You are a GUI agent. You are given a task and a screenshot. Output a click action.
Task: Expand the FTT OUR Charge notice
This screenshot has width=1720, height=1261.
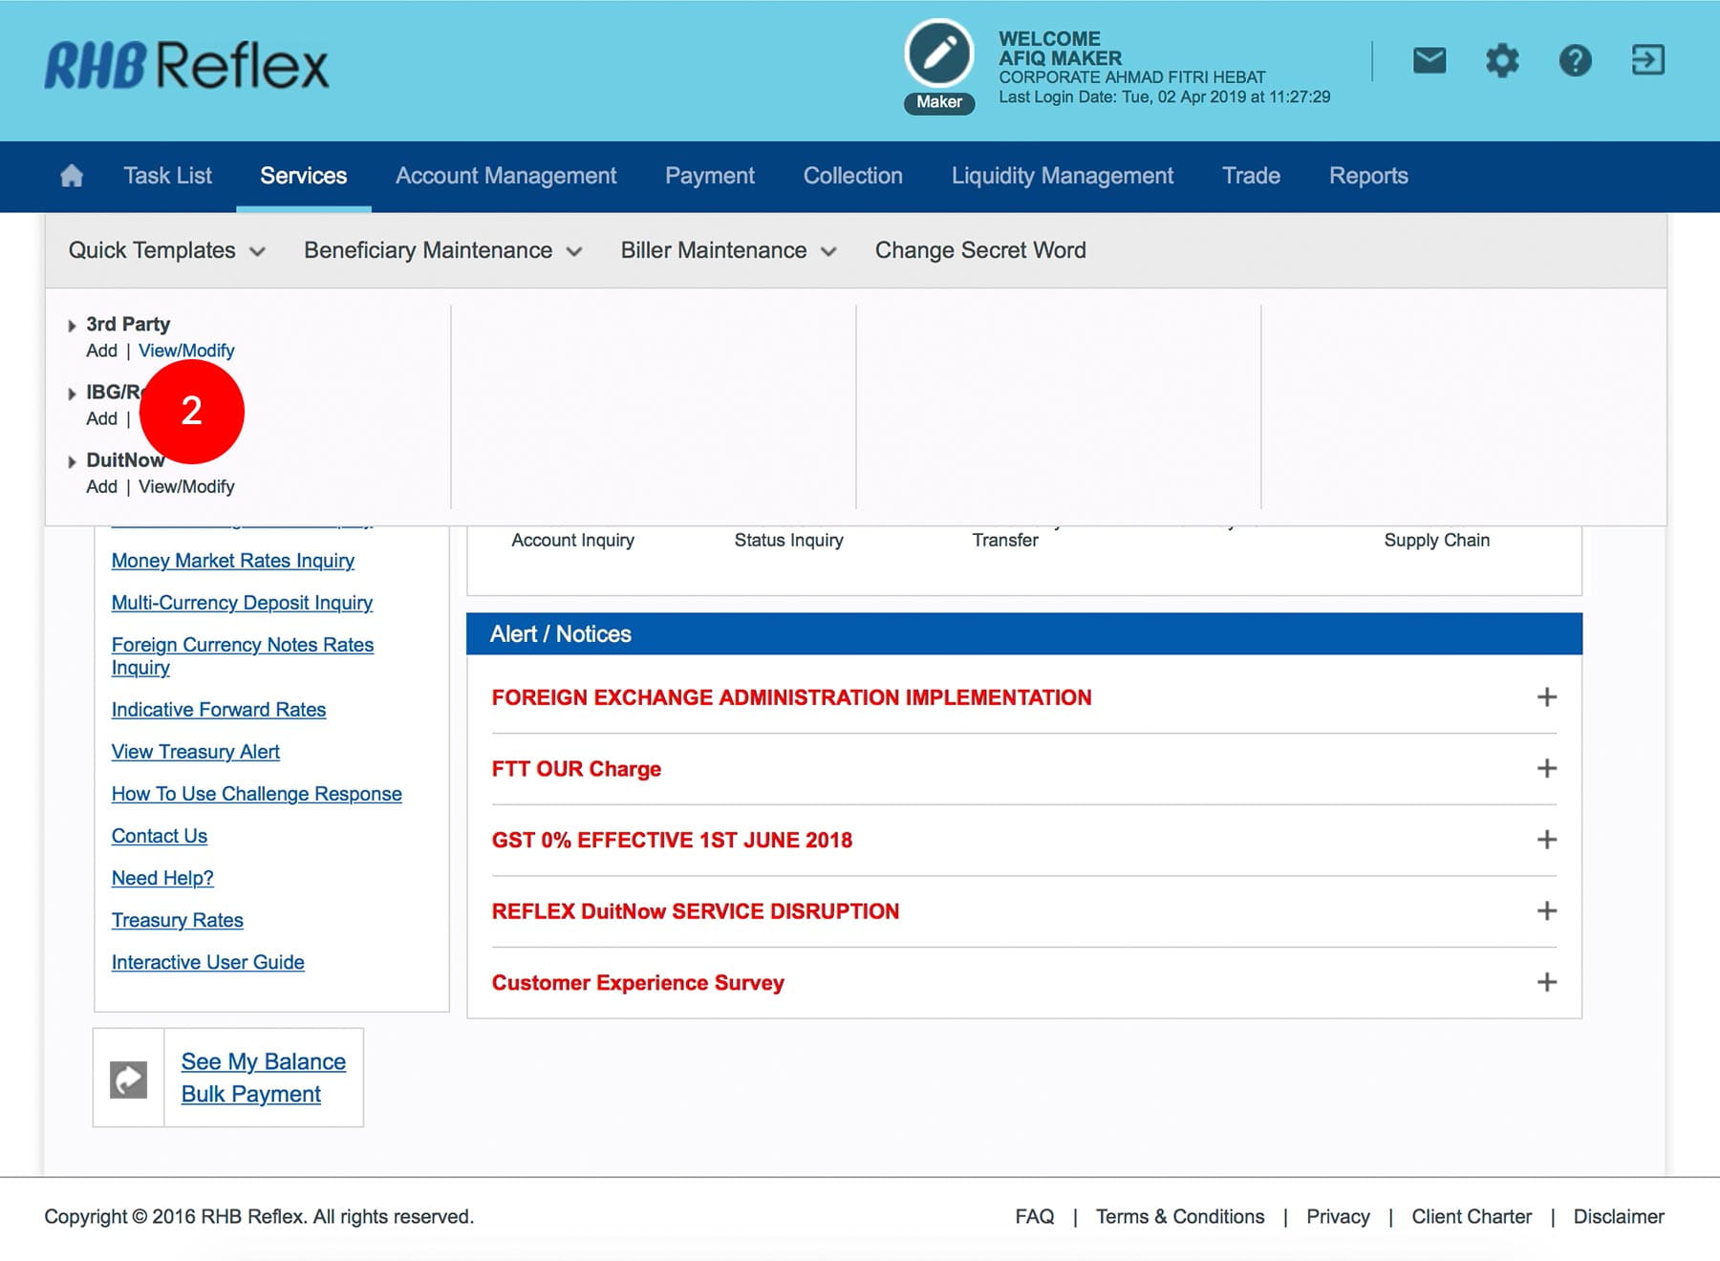(x=1546, y=769)
